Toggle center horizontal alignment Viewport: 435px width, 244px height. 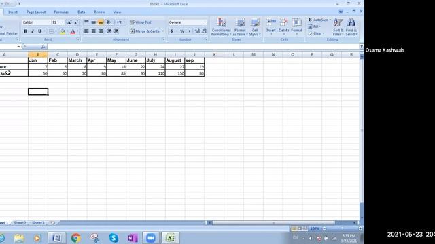pyautogui.click(x=94, y=31)
